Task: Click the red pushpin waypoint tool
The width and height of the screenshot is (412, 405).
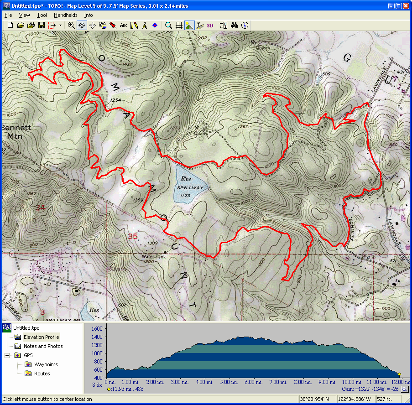Action: (x=113, y=26)
